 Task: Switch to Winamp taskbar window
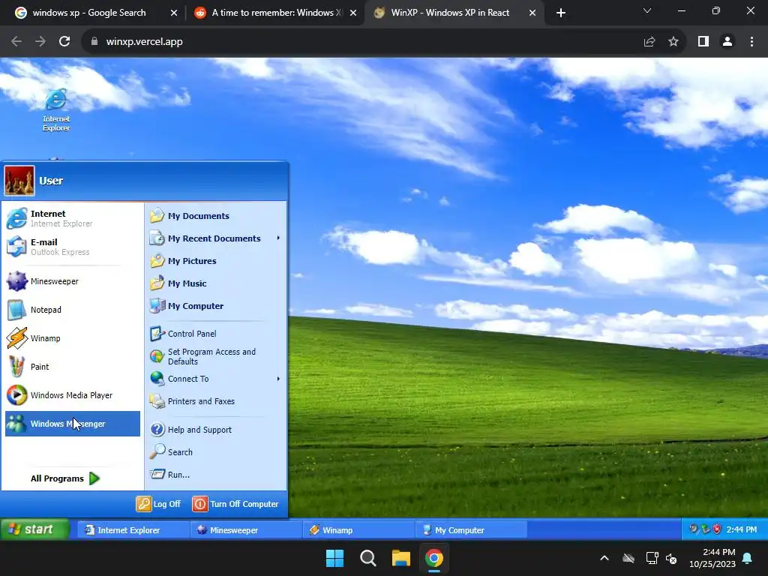358,530
